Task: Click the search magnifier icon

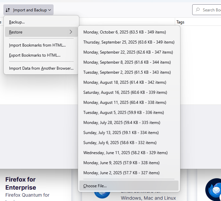Action: tap(198, 10)
